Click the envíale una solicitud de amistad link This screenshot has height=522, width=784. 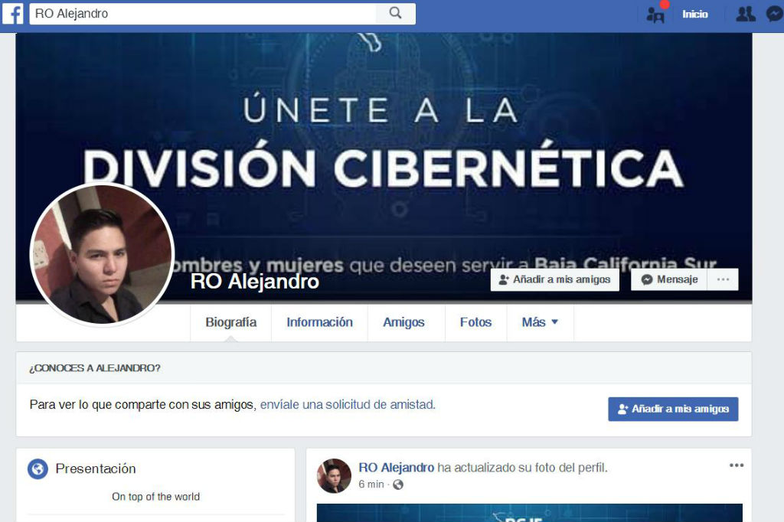(347, 404)
